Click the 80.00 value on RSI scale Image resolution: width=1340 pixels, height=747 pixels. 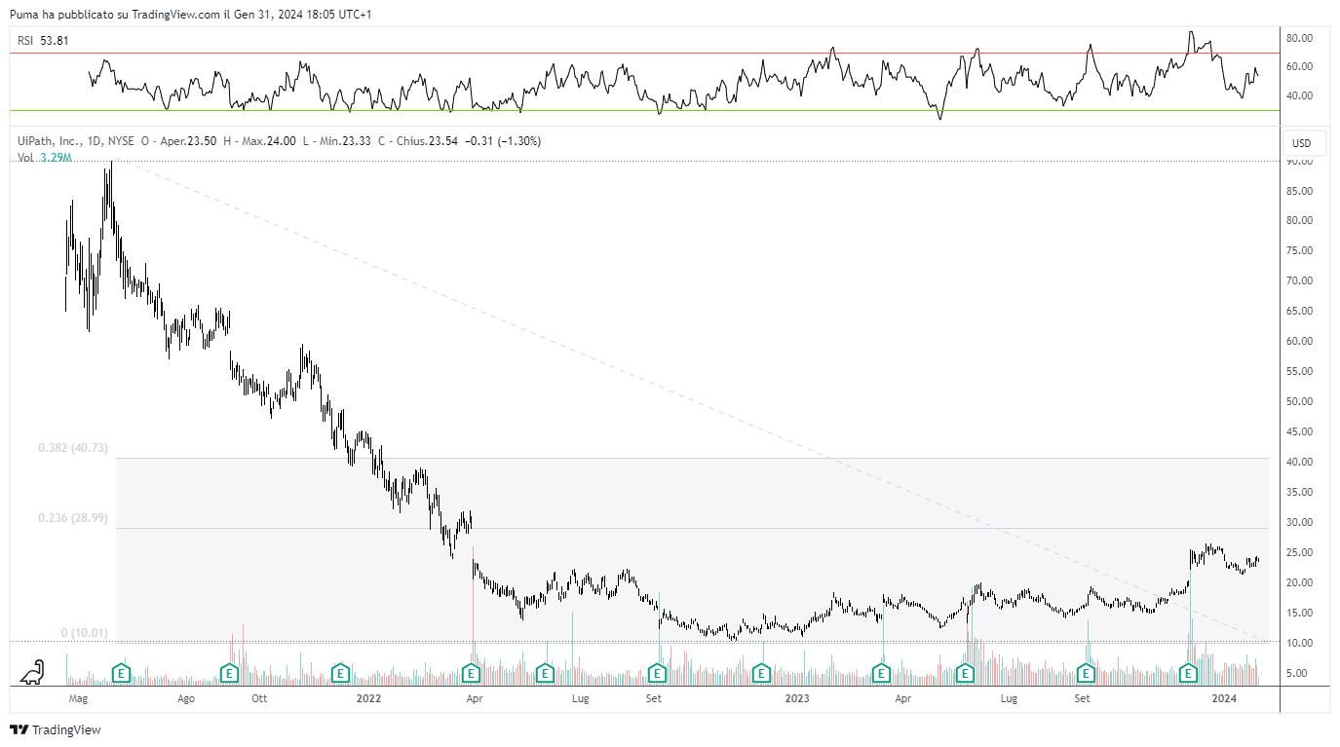tap(1299, 38)
